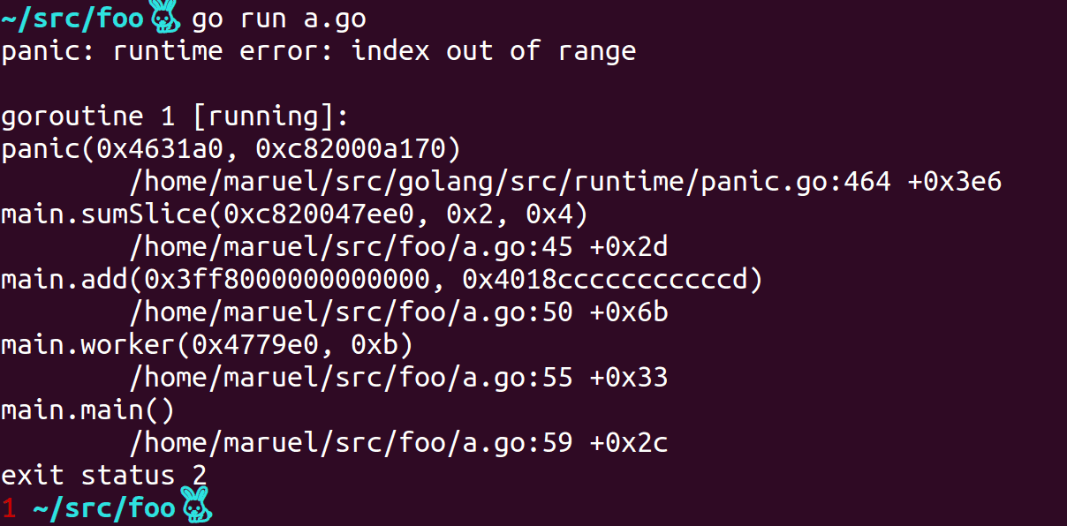Click the ~/src/foo path in bottom prompt

(x=104, y=507)
